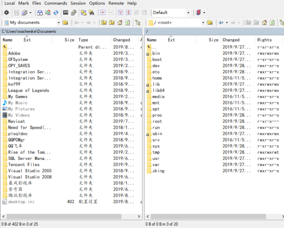Open the local back history dropdown arrow

[x=83, y=23]
